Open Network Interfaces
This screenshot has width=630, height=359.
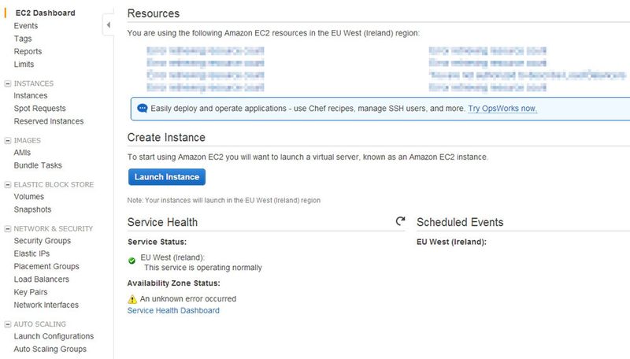click(46, 305)
